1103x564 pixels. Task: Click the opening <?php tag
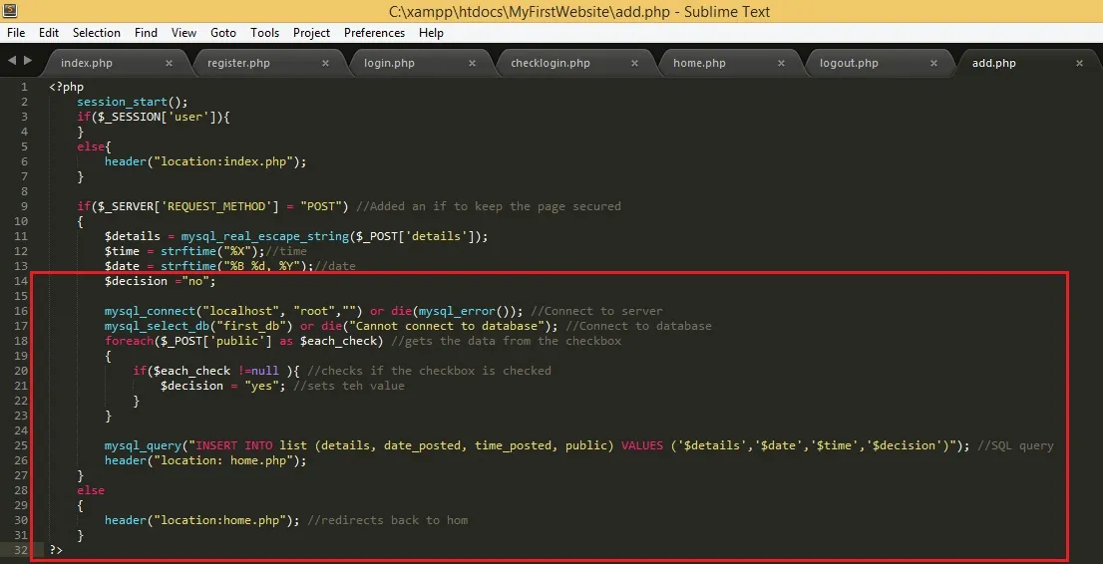(66, 88)
